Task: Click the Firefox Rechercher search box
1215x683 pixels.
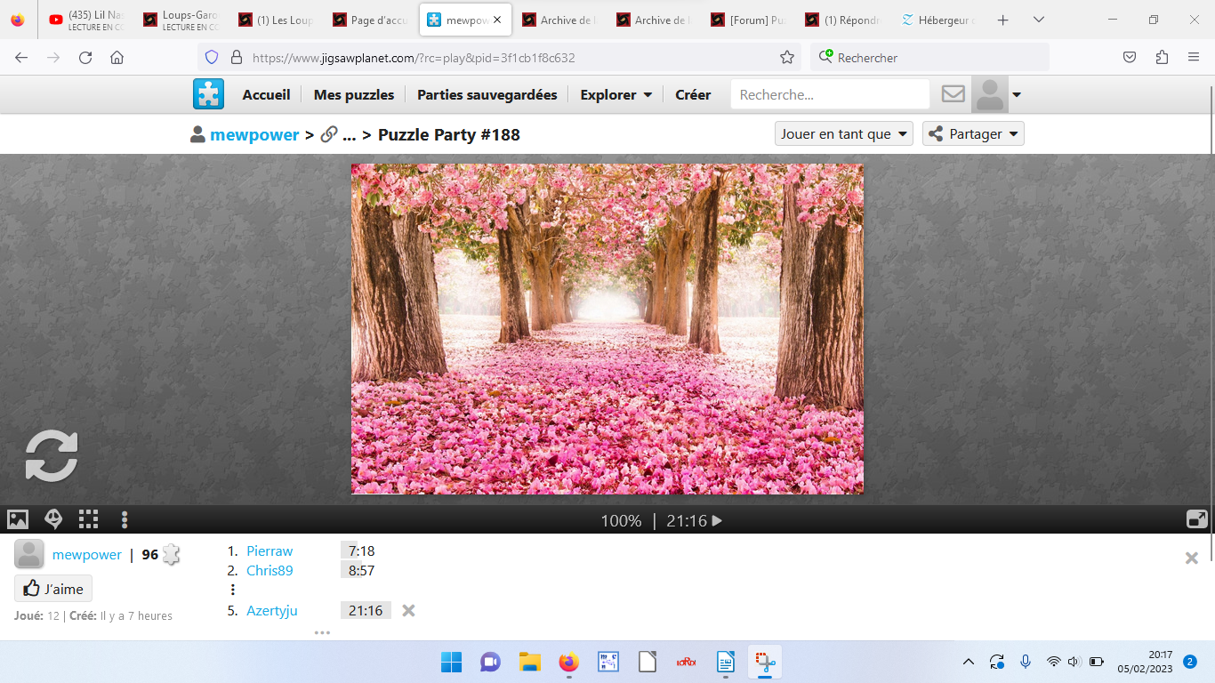Action: coord(929,57)
